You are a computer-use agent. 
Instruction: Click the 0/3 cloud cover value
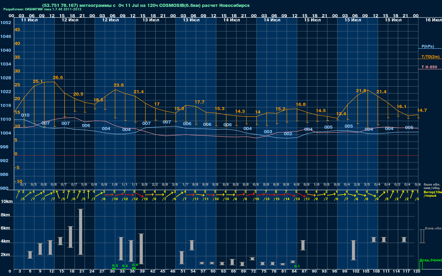pyautogui.click(x=397, y=185)
